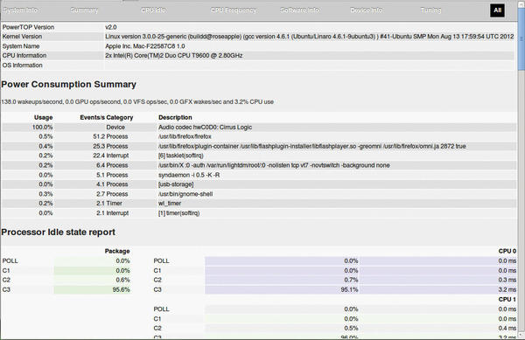The height and width of the screenshot is (340, 525).
Task: Click the CPU 0 C3 95.1% bar
Action: [x=282, y=289]
